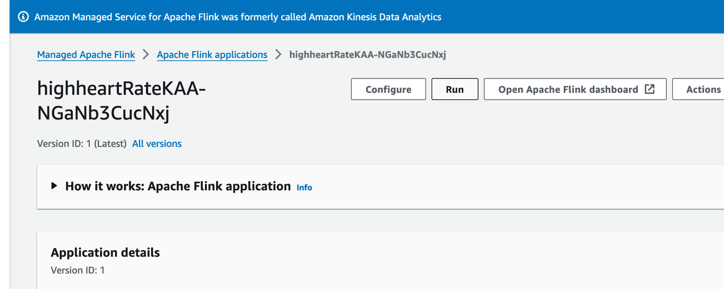Click the info icon in the blue banner
Image resolution: width=724 pixels, height=289 pixels.
tap(23, 17)
